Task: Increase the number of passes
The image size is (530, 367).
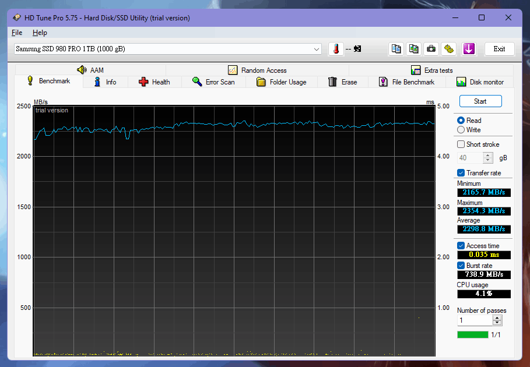Action: pyautogui.click(x=497, y=317)
